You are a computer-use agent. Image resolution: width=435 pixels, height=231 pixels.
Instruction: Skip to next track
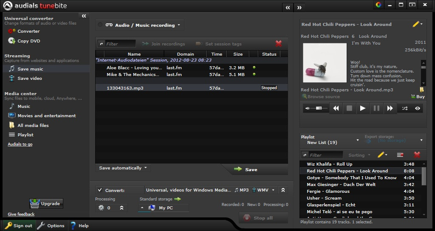point(390,108)
